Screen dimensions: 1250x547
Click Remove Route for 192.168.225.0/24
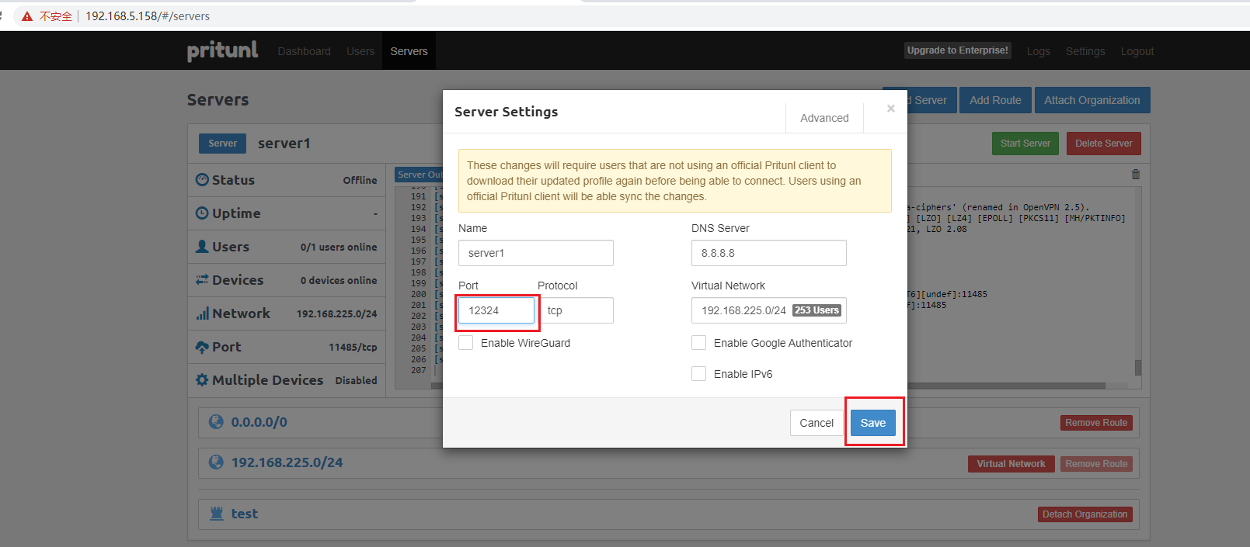point(1096,464)
